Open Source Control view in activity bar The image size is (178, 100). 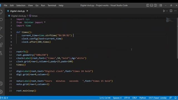coord(1,28)
